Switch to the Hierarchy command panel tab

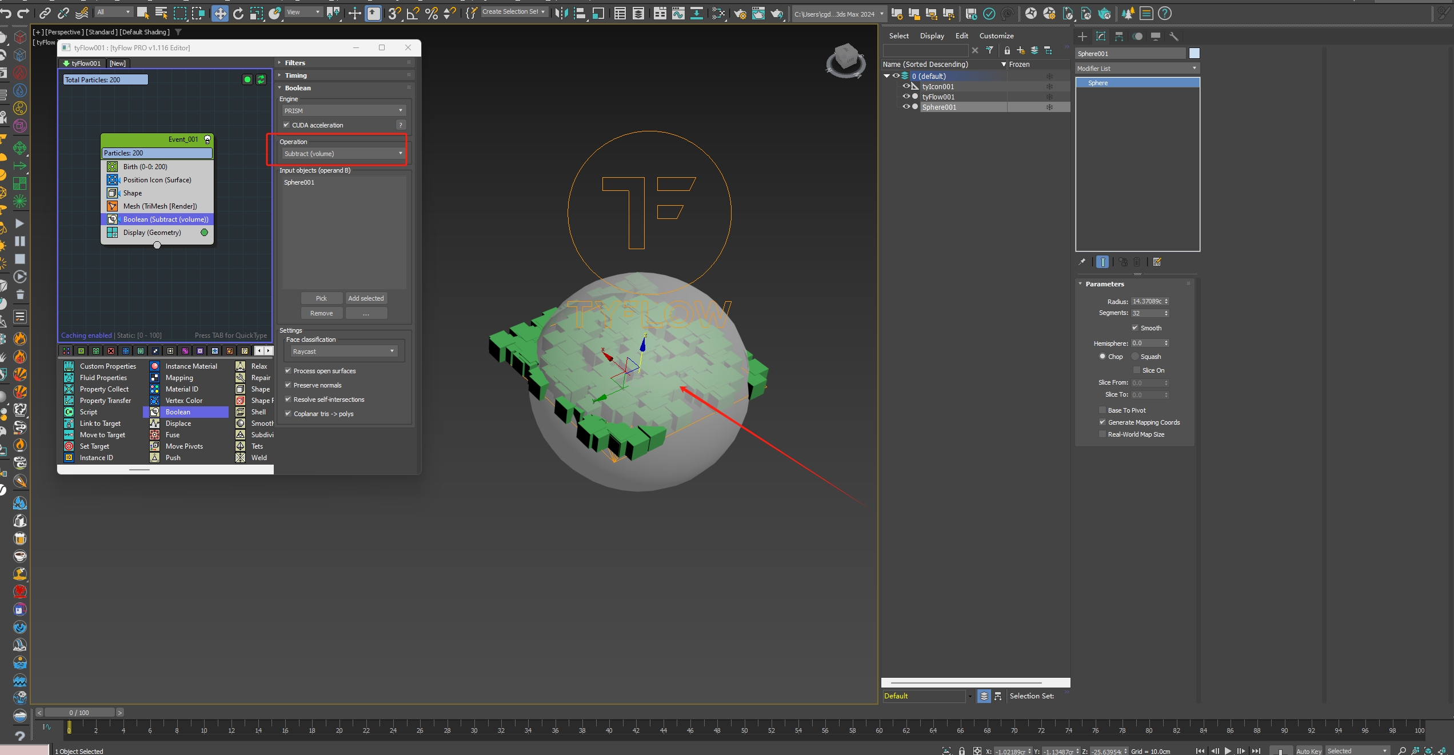1119,36
